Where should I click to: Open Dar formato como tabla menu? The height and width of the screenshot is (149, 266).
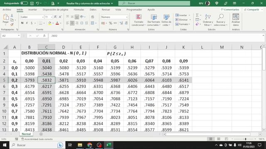[x=153, y=20]
